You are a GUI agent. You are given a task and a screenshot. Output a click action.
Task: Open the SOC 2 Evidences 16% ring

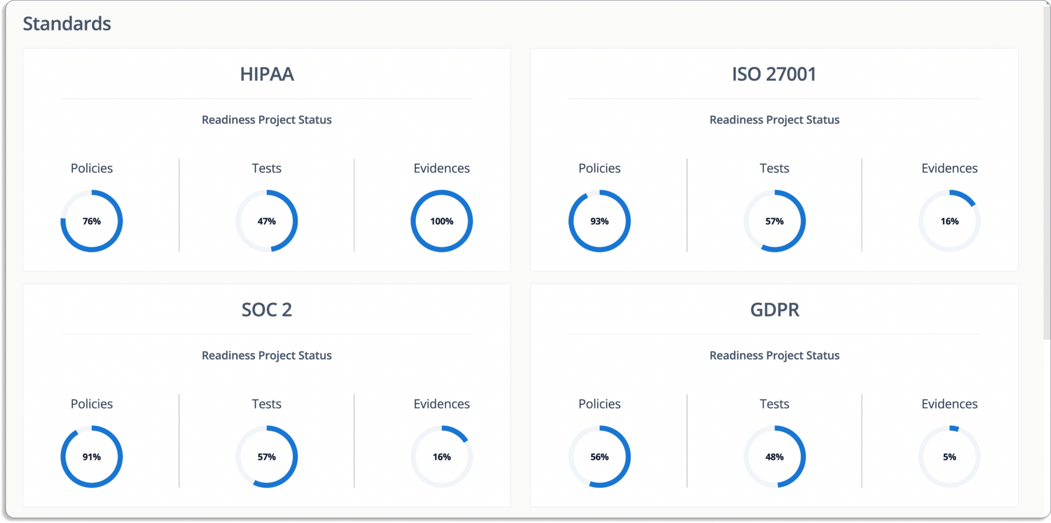pos(442,457)
